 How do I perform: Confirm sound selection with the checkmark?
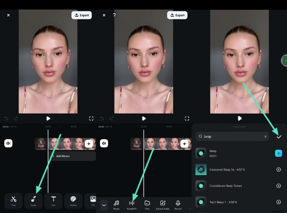point(279,136)
